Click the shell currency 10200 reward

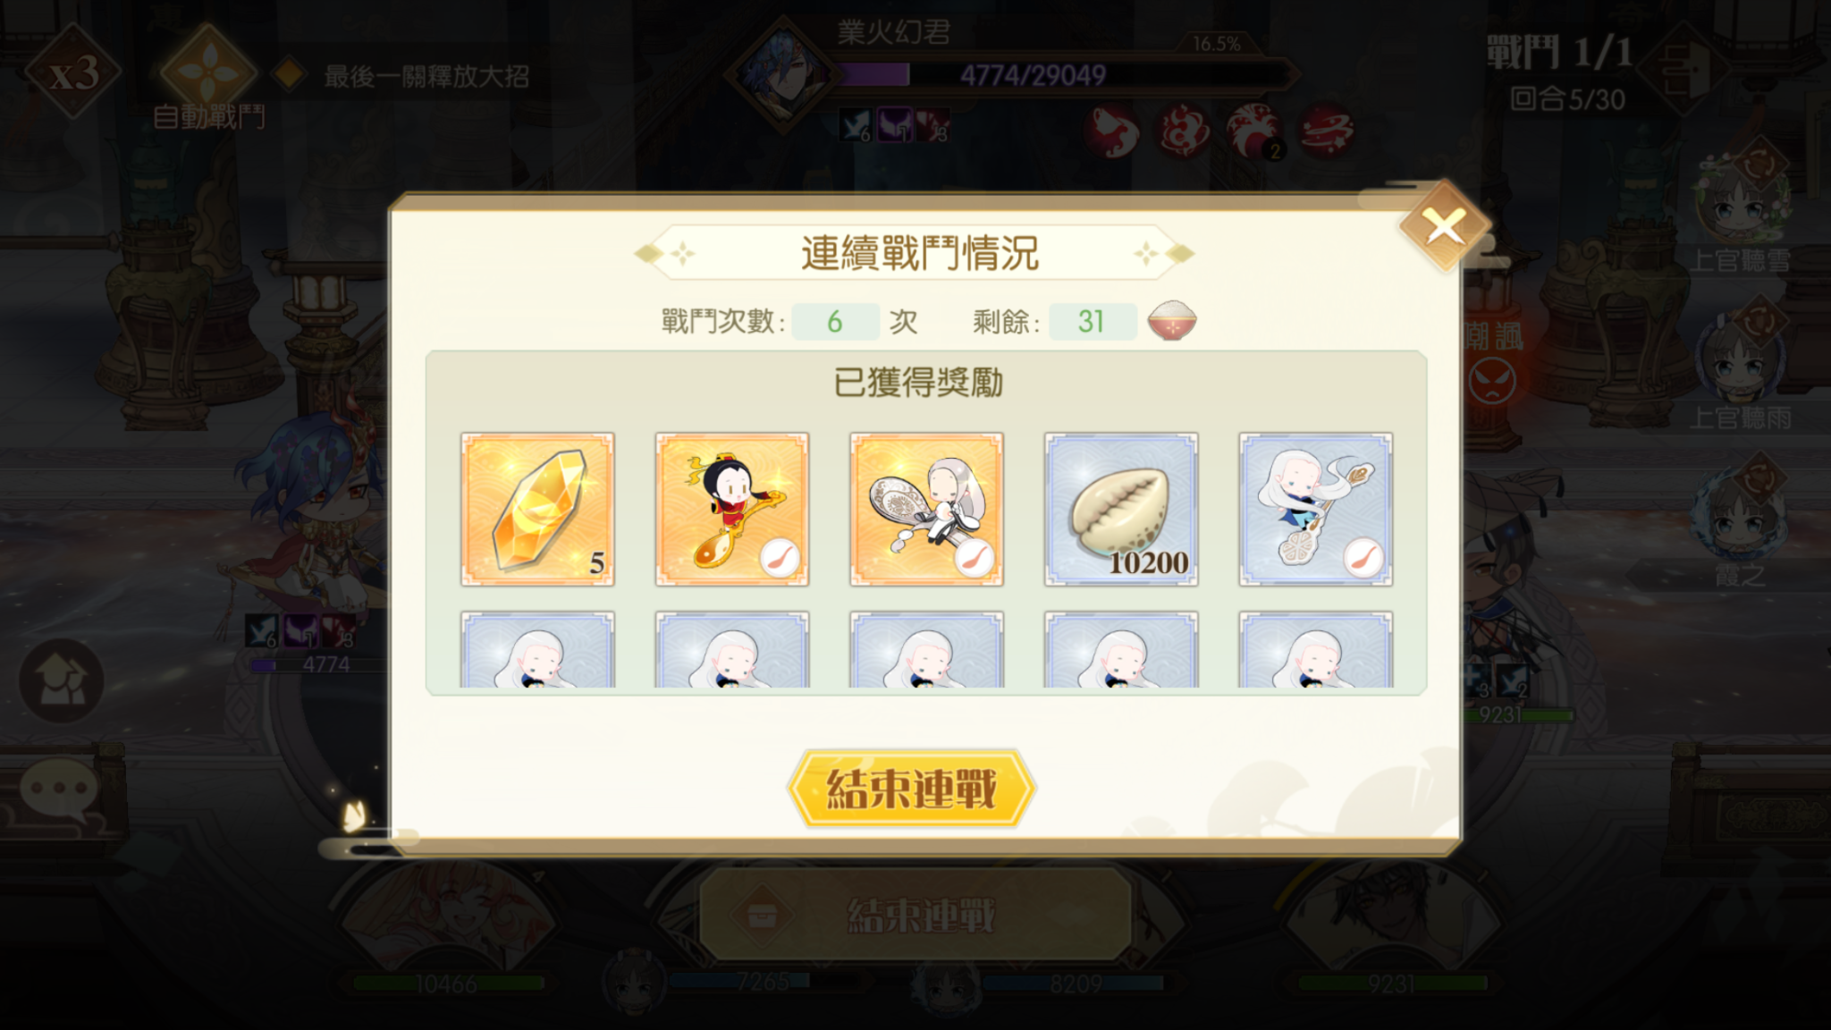(x=1121, y=509)
